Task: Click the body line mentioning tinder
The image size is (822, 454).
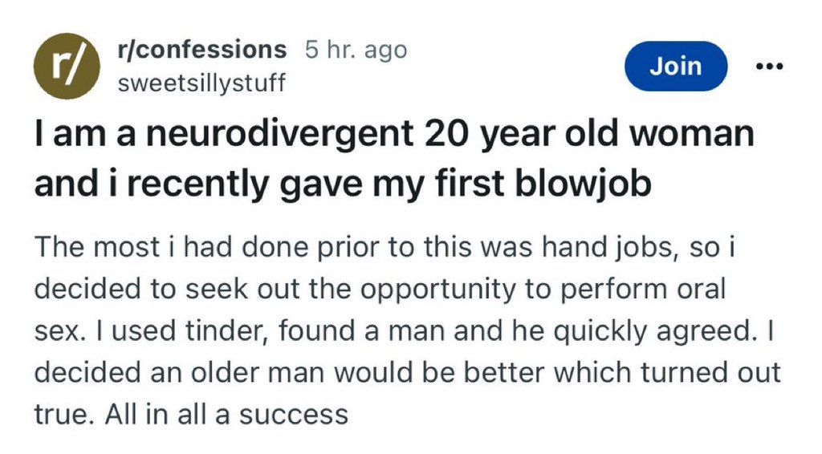Action: tap(401, 331)
